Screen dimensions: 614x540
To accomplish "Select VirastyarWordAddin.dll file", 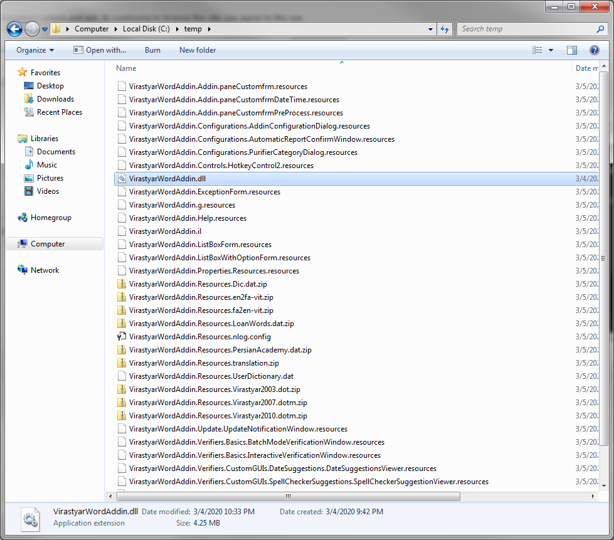I will click(x=167, y=179).
